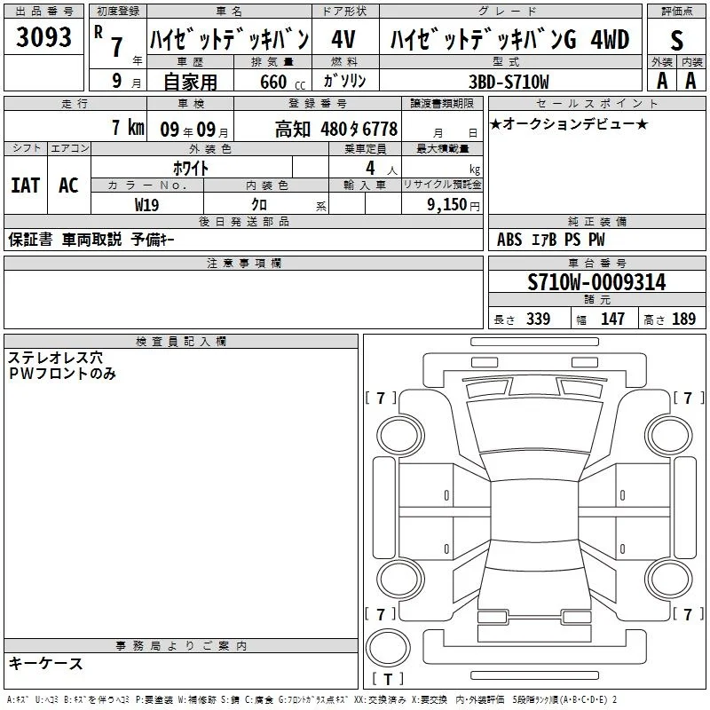Viewport: 710px width, 710px height.
Task: Click air conditioner value AC
Action: click(x=68, y=185)
